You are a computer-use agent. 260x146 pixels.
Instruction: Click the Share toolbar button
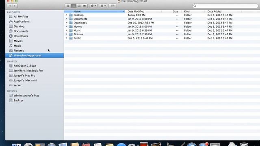(x=113, y=6)
